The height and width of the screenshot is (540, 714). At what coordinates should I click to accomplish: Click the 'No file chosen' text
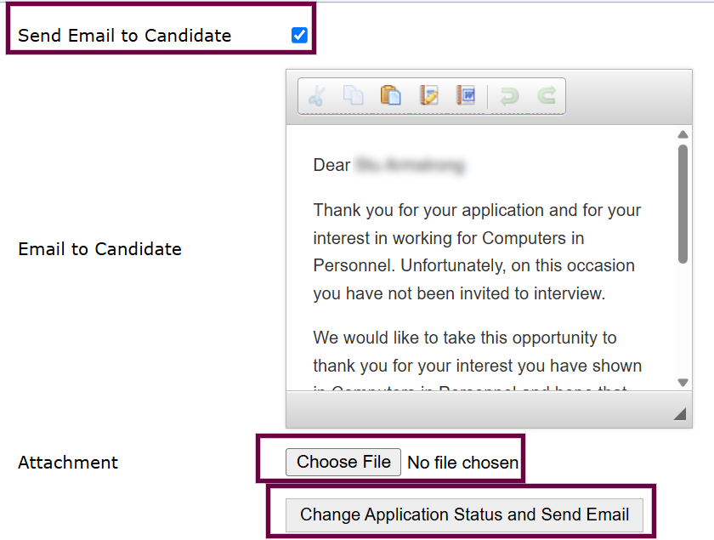462,463
